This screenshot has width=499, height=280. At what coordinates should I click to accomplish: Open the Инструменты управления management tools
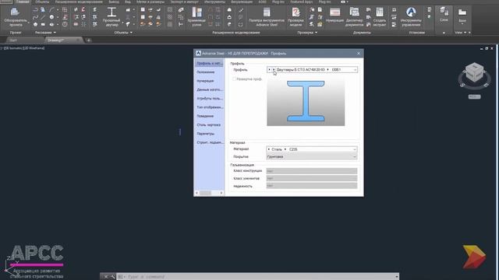click(411, 17)
